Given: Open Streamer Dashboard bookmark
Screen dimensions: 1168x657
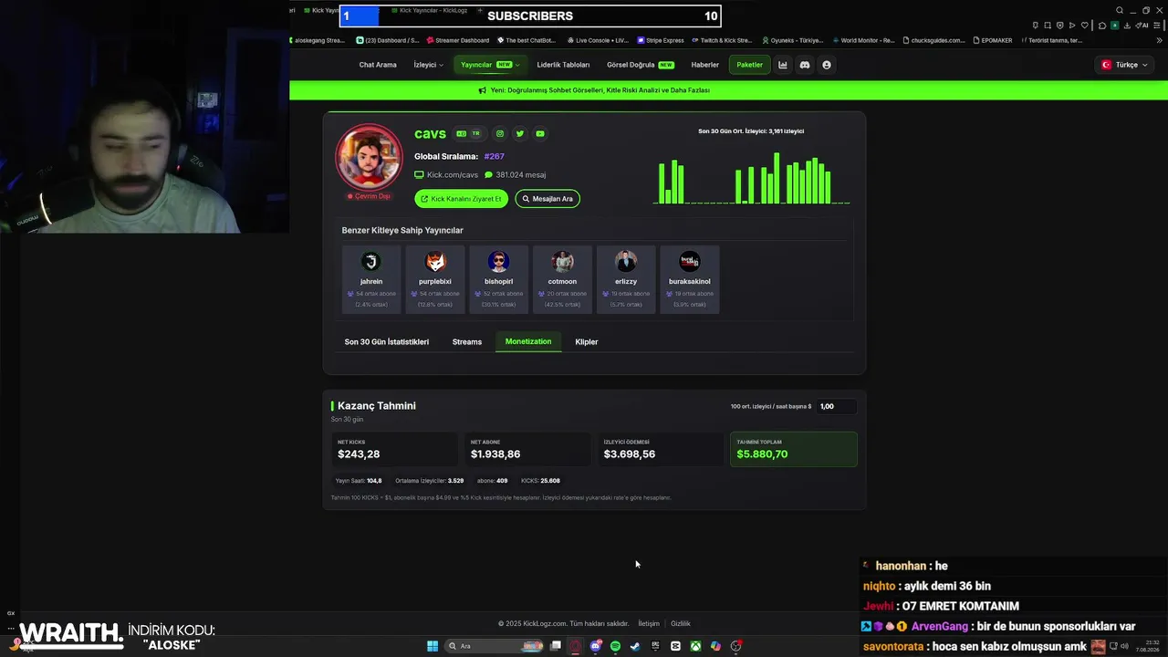Looking at the screenshot, I should pyautogui.click(x=458, y=40).
